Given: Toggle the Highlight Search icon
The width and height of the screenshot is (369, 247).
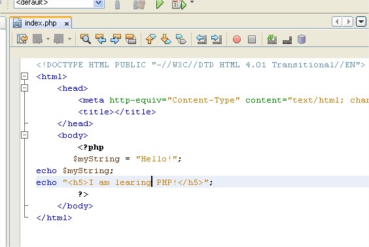Looking at the screenshot, I should click(x=131, y=39).
